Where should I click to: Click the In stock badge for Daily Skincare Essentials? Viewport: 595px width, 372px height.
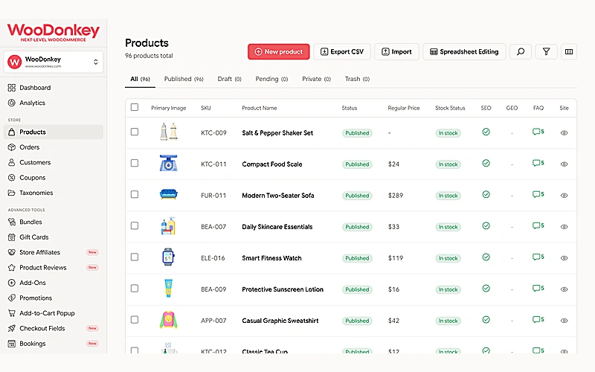(448, 227)
